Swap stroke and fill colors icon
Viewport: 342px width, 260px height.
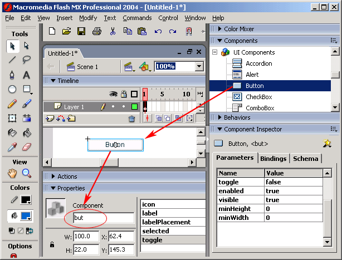pos(29,230)
